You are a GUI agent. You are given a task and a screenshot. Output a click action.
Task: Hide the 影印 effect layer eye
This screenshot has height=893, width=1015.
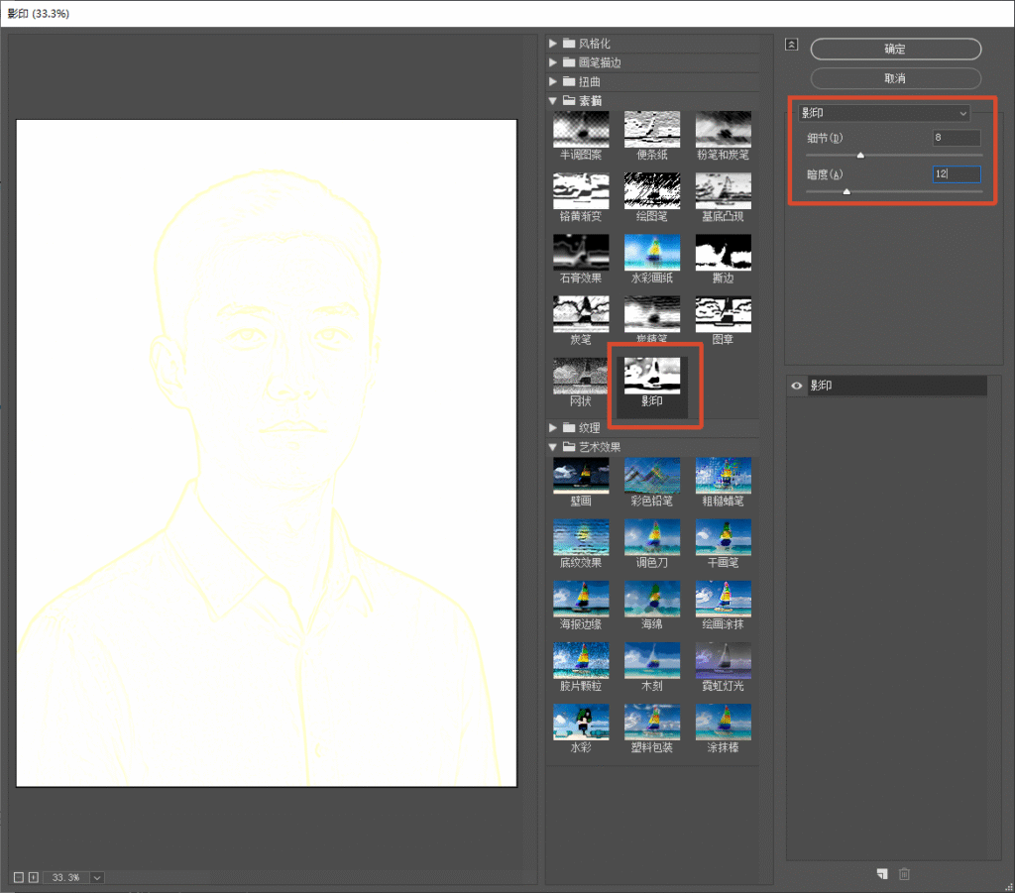797,386
